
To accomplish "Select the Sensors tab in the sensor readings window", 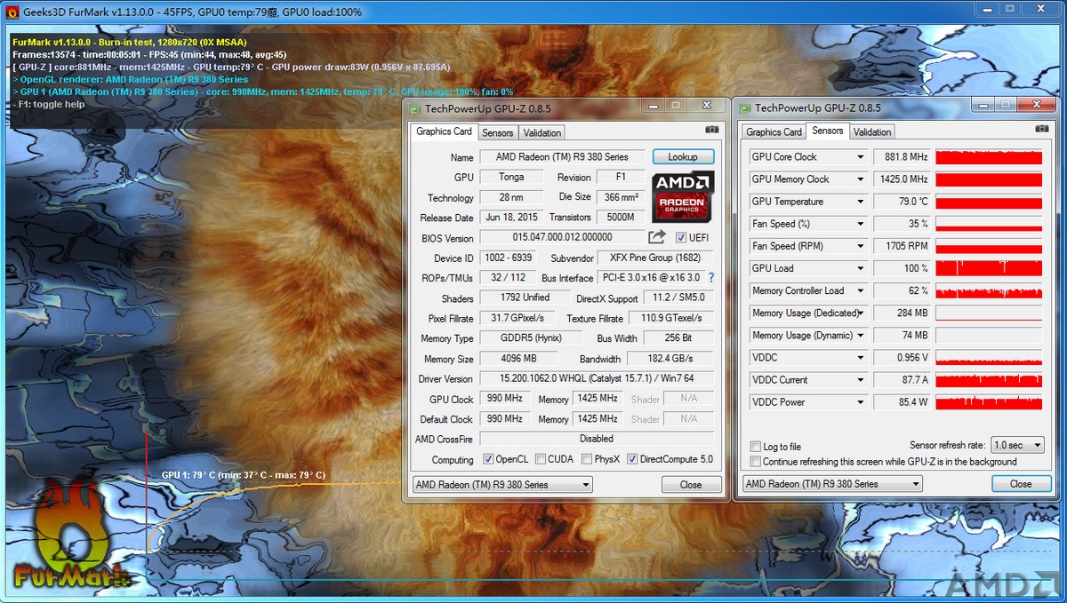I will tap(827, 131).
